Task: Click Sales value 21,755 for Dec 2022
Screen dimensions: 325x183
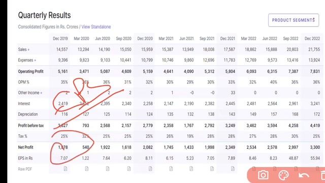Action: click(314, 50)
